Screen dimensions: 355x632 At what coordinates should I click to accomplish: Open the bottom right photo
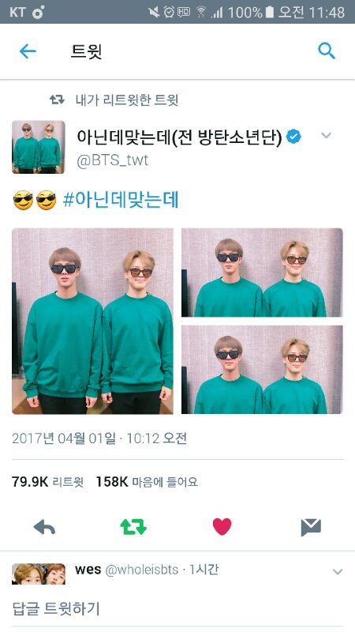[x=262, y=370]
